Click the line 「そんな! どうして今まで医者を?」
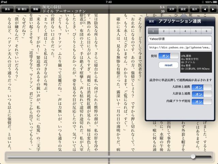The image size is (218, 164). (x=140, y=47)
